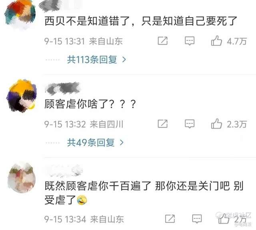
Task: Share the 13:31 comment from 山东
Action: point(163,41)
